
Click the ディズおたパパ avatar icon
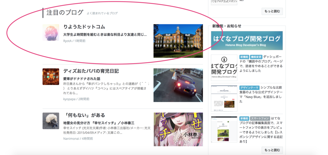click(x=51, y=77)
